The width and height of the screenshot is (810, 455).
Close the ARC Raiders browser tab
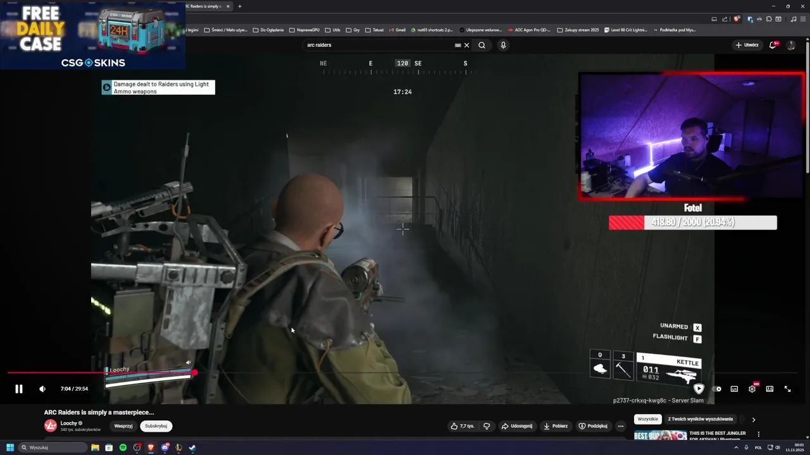(x=228, y=6)
